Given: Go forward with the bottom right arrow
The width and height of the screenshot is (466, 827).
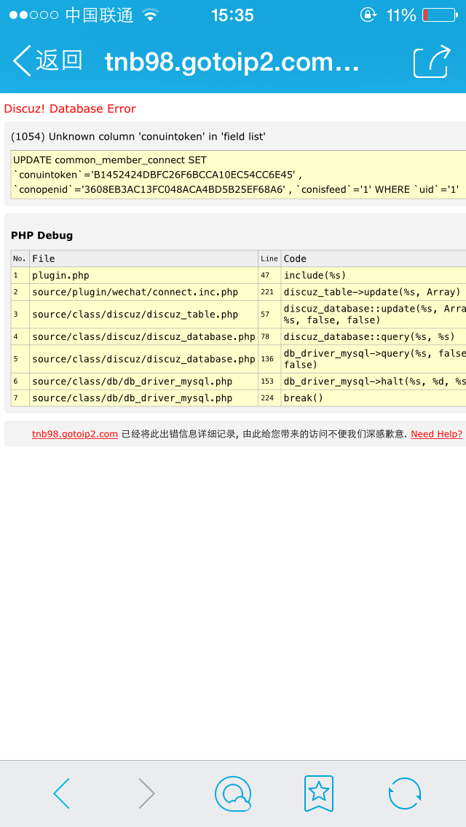Looking at the screenshot, I should point(146,793).
